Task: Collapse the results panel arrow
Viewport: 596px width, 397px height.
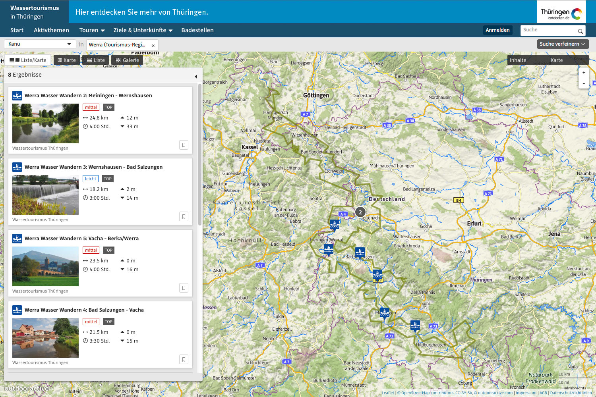Action: [x=196, y=76]
